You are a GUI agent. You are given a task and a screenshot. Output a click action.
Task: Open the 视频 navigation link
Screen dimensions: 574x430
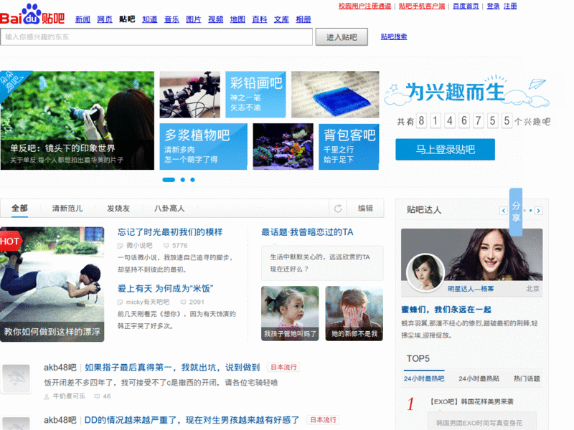click(216, 19)
